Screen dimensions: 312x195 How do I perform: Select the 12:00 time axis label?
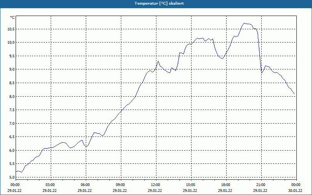(156, 185)
